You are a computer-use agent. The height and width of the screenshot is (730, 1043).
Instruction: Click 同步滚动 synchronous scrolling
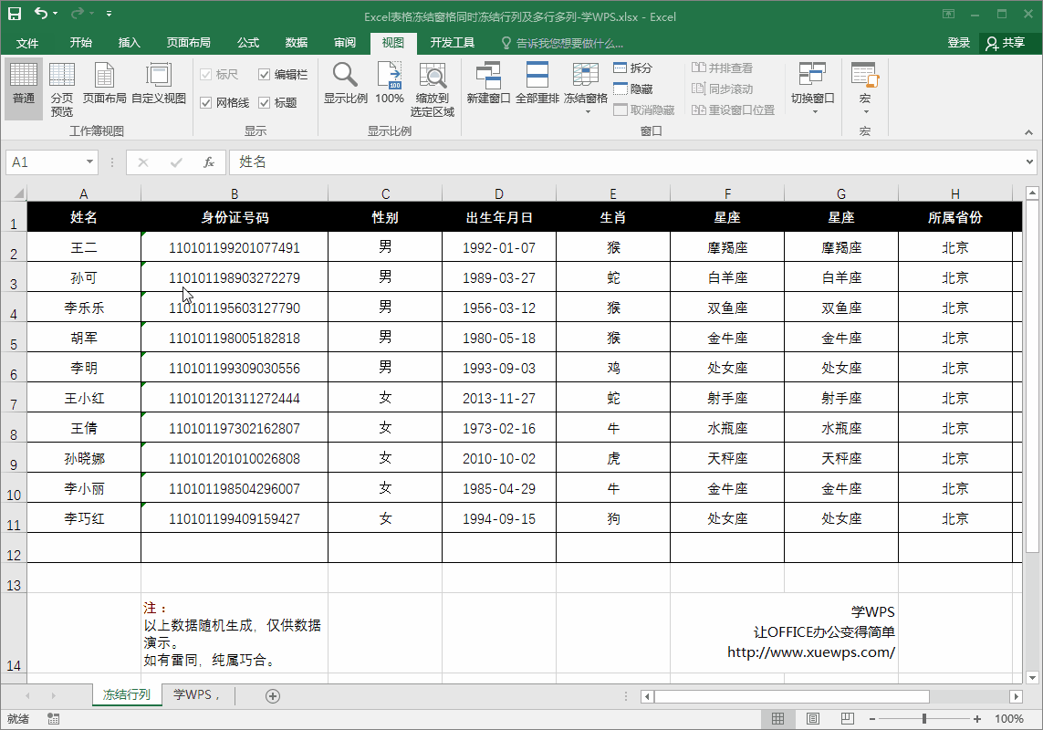click(x=723, y=89)
